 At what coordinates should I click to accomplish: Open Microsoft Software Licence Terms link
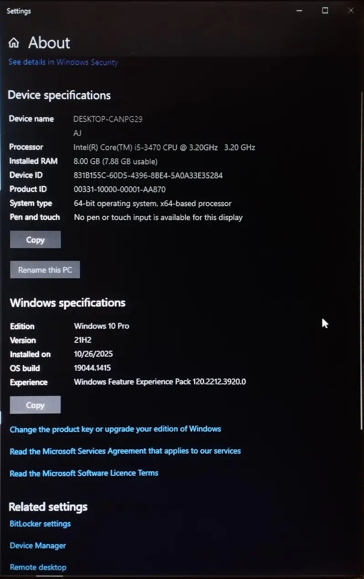(84, 473)
